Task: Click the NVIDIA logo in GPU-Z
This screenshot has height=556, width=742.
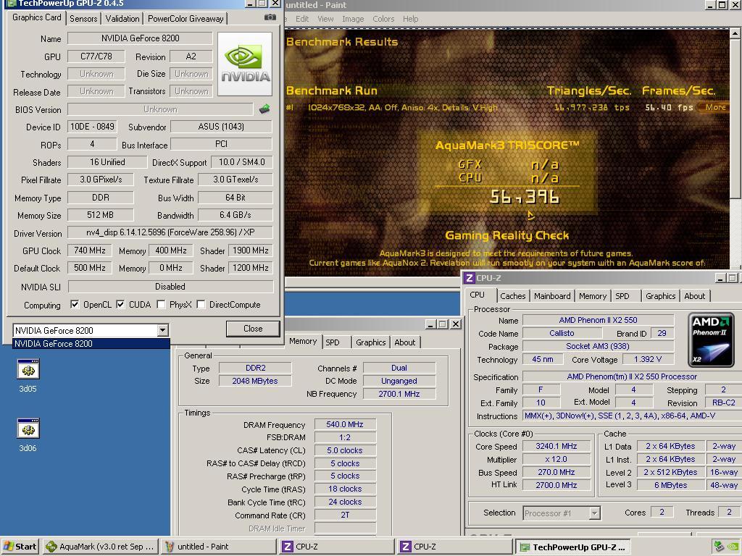Action: (245, 64)
